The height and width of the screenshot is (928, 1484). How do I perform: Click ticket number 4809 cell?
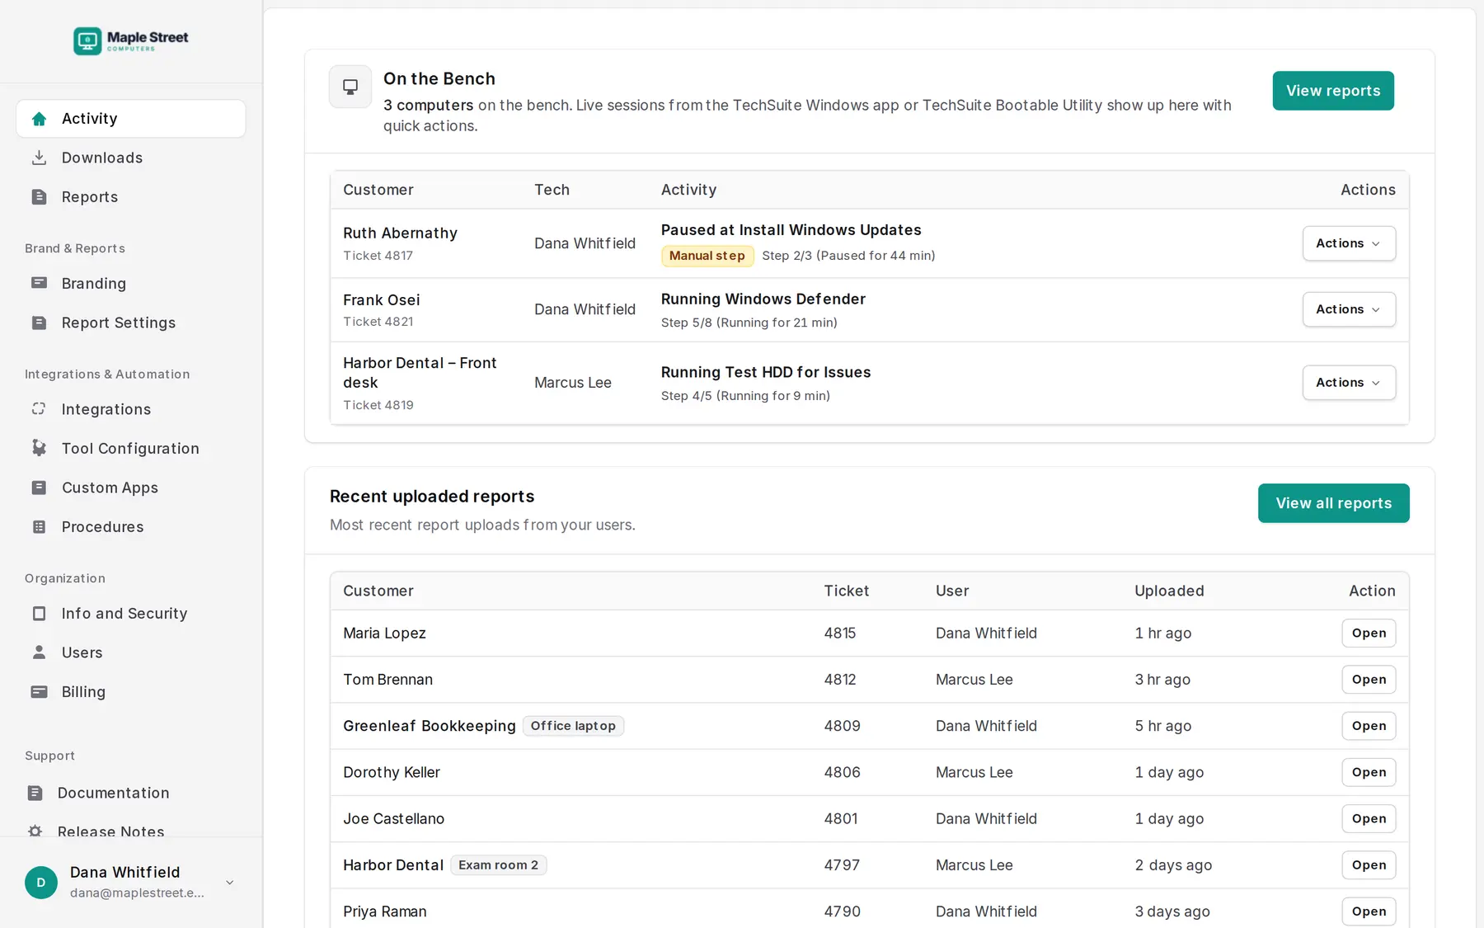click(842, 726)
